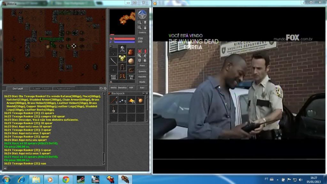Enable the balanced sword fight mode

tap(140, 56)
